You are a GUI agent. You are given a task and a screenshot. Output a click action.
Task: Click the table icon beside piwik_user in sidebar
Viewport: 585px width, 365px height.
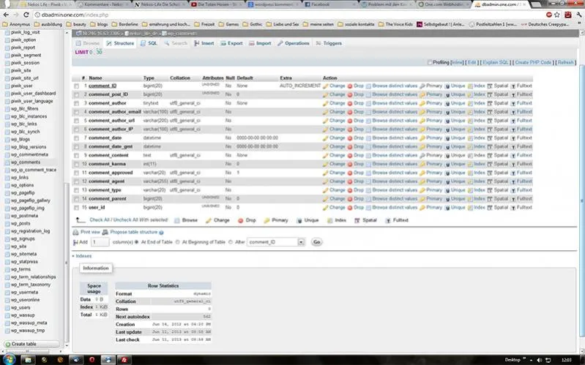coord(7,86)
